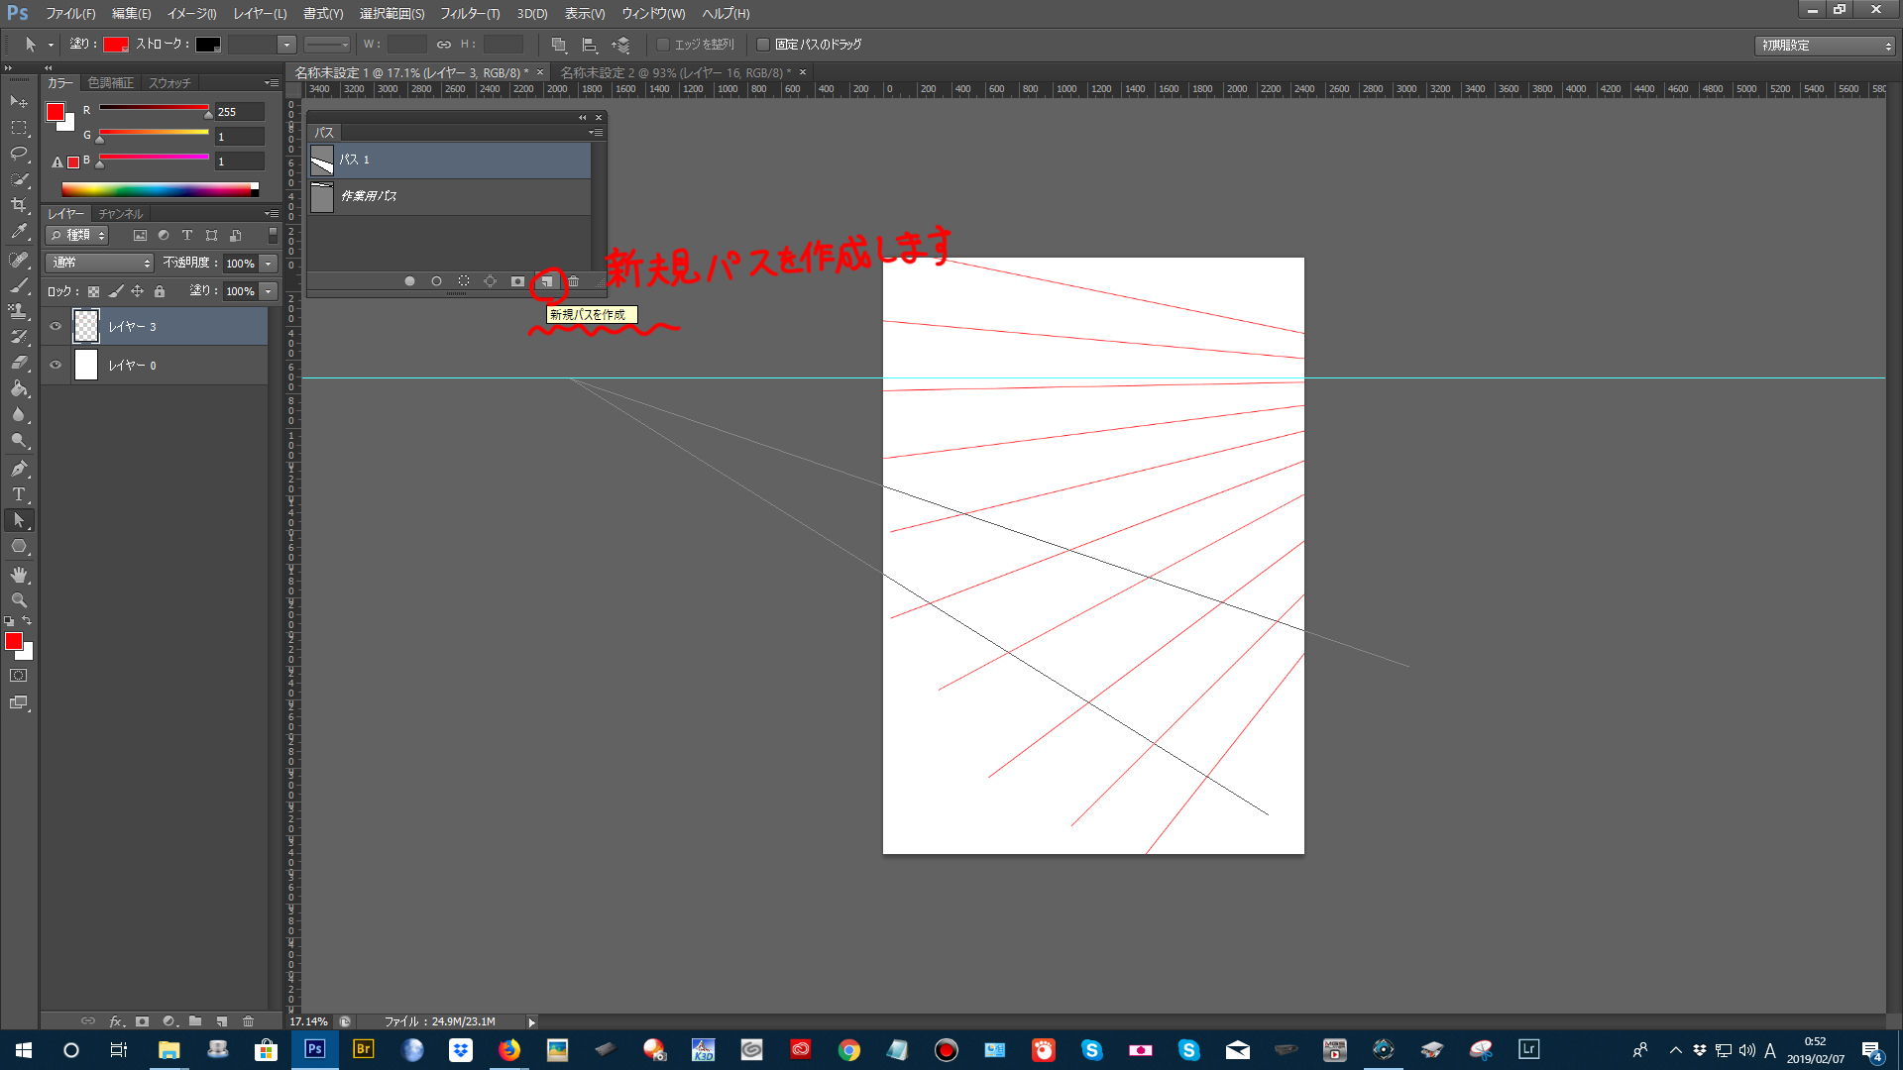Click the Fill color red swatch
Image resolution: width=1903 pixels, height=1070 pixels.
[x=114, y=45]
